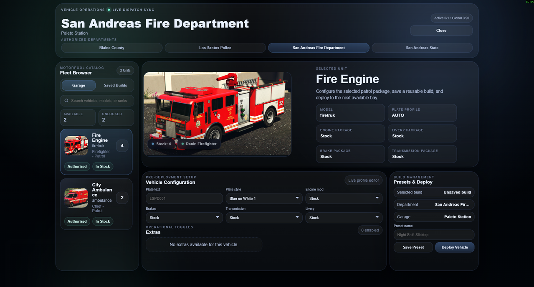Image resolution: width=534 pixels, height=287 pixels.
Task: Click the Engine Package Stock tile
Action: click(x=350, y=133)
